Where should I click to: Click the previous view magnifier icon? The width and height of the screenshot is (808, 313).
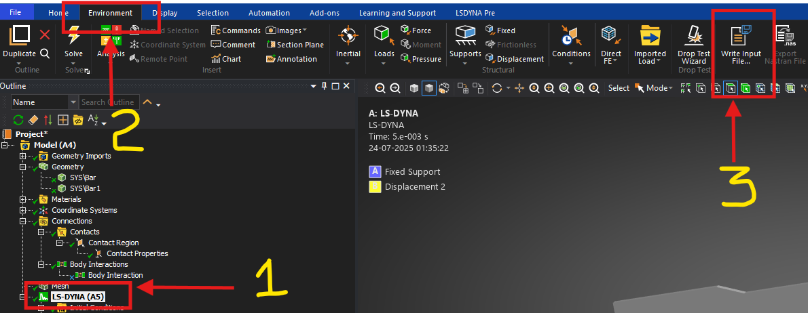[381, 88]
